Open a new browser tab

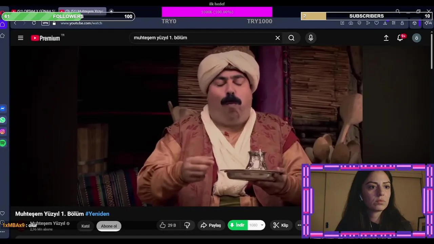(111, 11)
